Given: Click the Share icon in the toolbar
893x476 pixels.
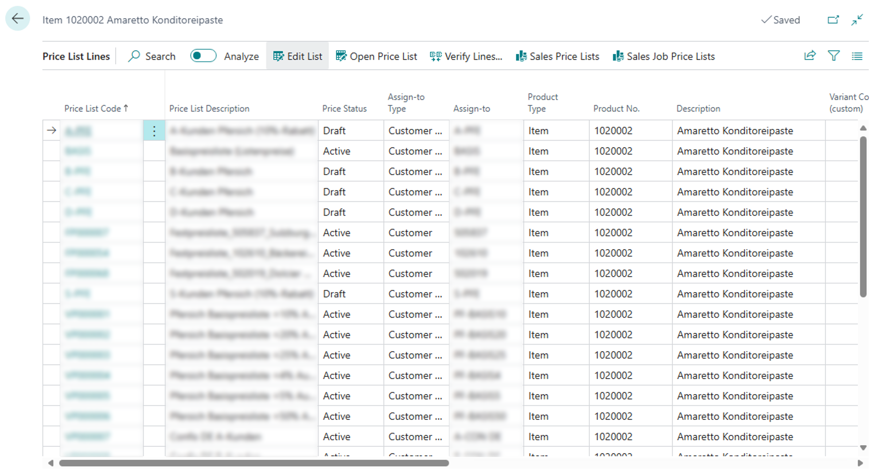Looking at the screenshot, I should [810, 56].
